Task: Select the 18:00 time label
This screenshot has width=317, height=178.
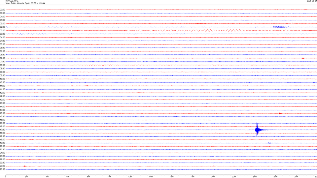Action: point(2,133)
